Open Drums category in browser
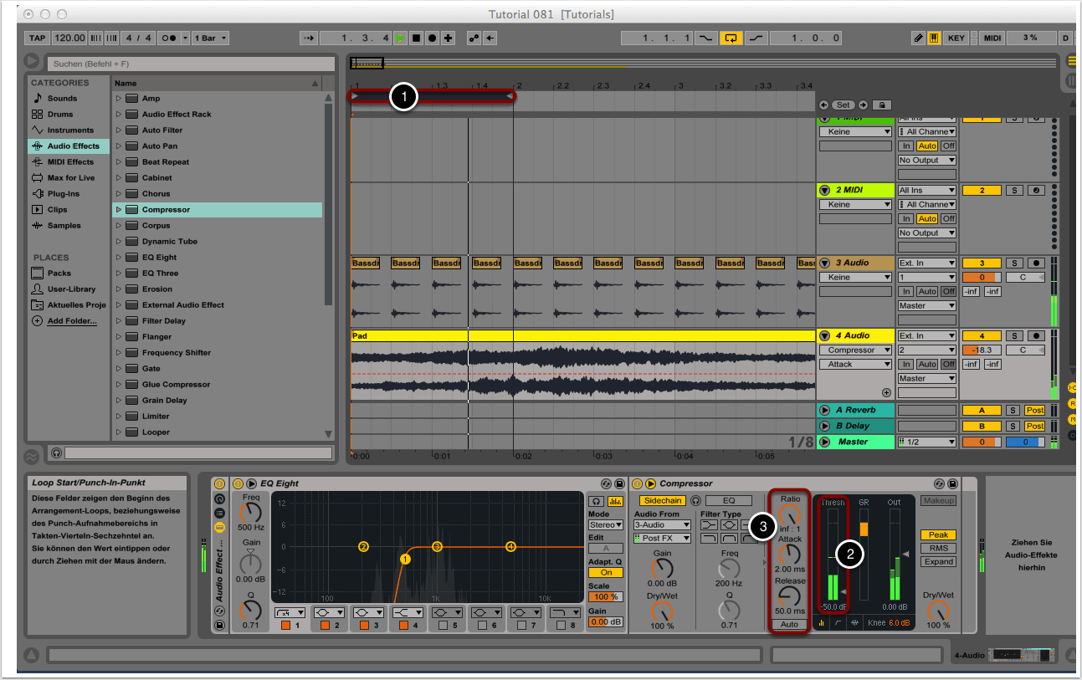 click(59, 115)
